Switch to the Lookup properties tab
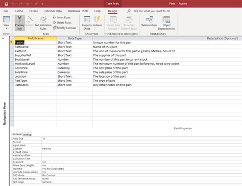242x186 pixels. click(x=27, y=134)
